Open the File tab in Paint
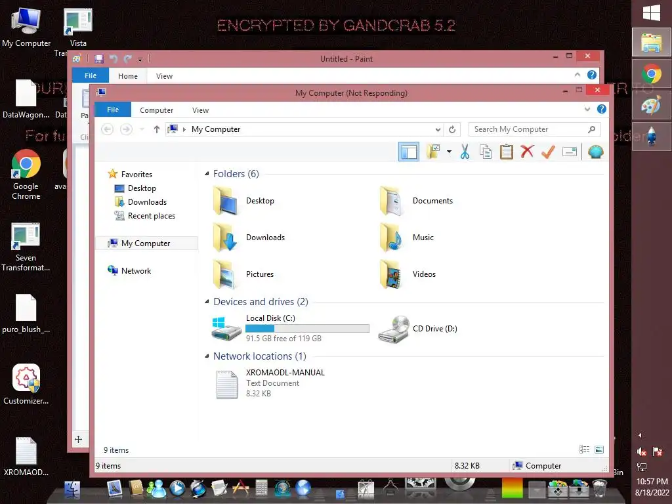Image resolution: width=672 pixels, height=504 pixels. (x=91, y=75)
